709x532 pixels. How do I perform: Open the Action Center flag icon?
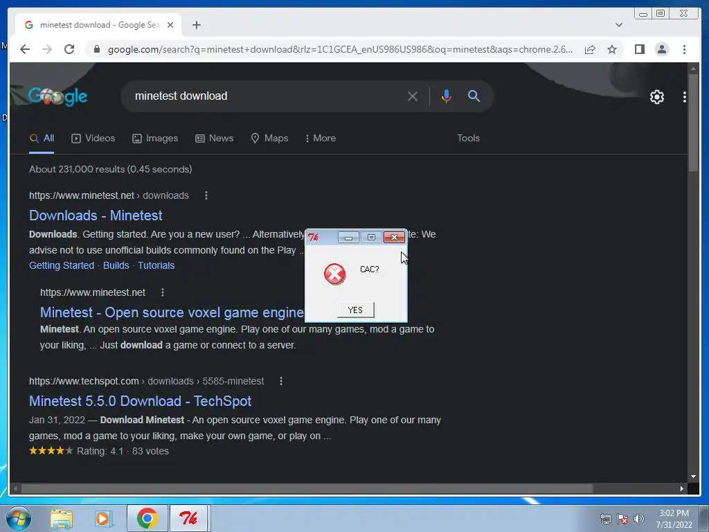[x=622, y=519]
